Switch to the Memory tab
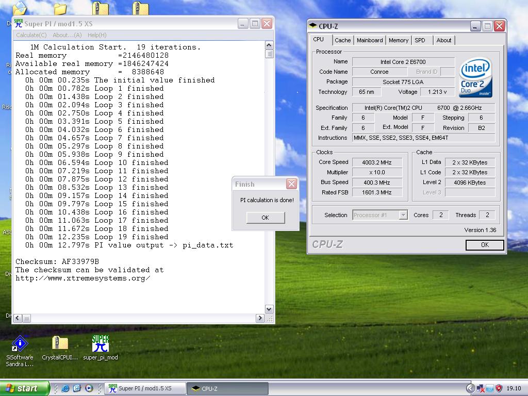The image size is (528, 396). (399, 40)
